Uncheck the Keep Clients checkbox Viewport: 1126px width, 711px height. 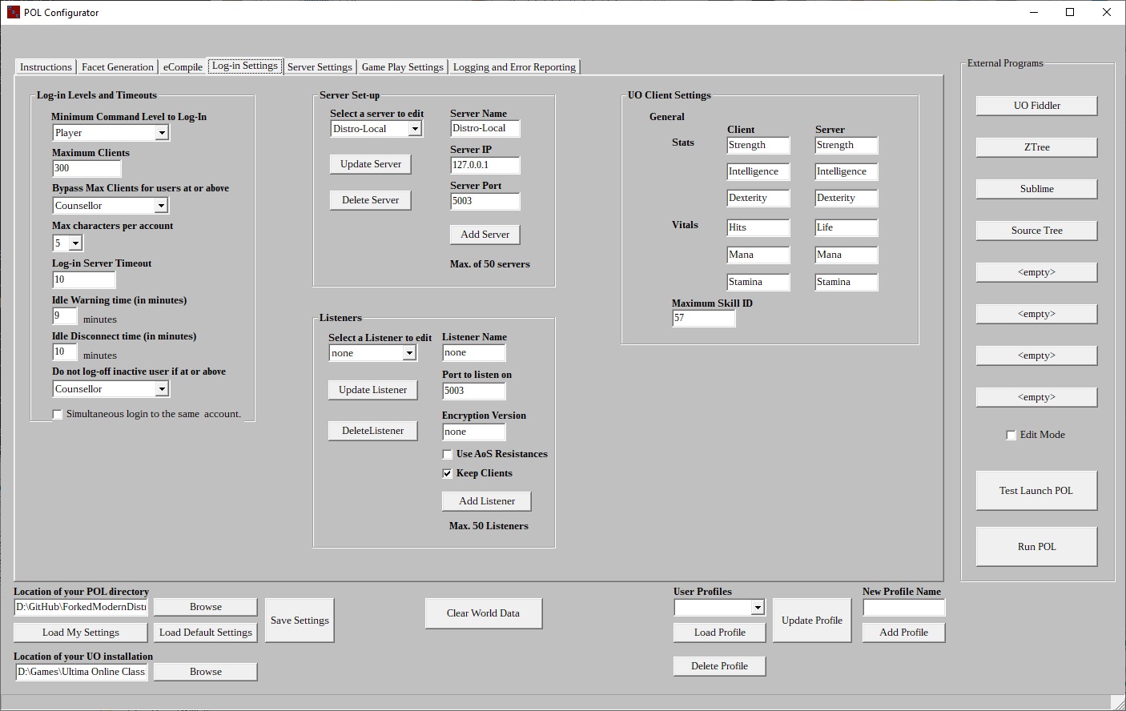coord(448,474)
